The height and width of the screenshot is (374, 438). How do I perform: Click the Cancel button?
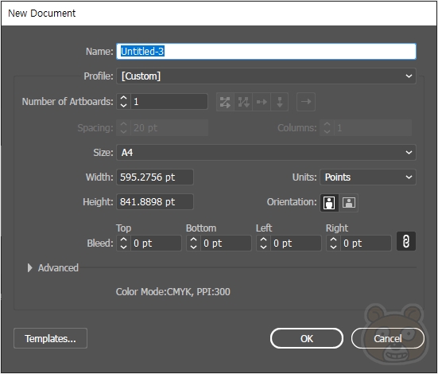388,338
